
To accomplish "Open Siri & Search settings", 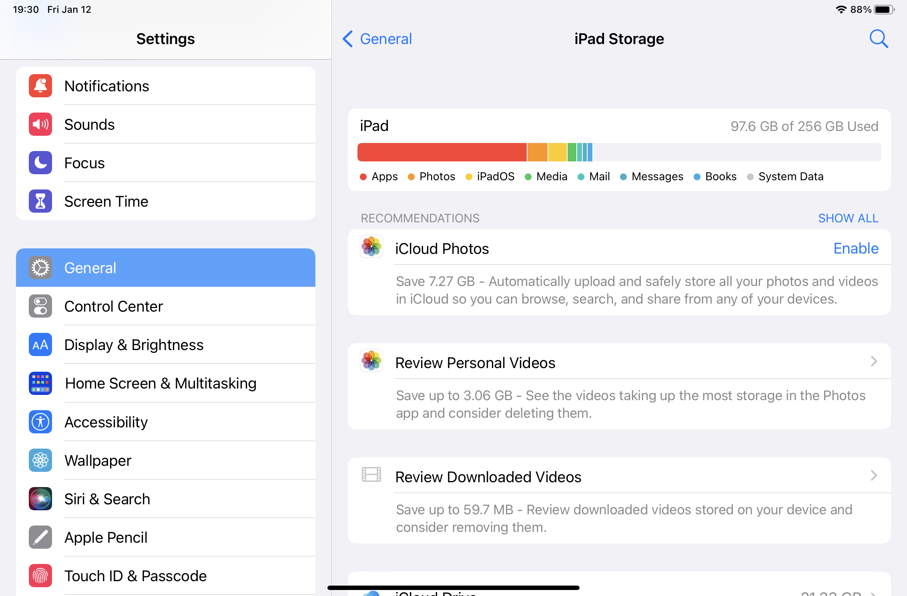I will pos(166,499).
